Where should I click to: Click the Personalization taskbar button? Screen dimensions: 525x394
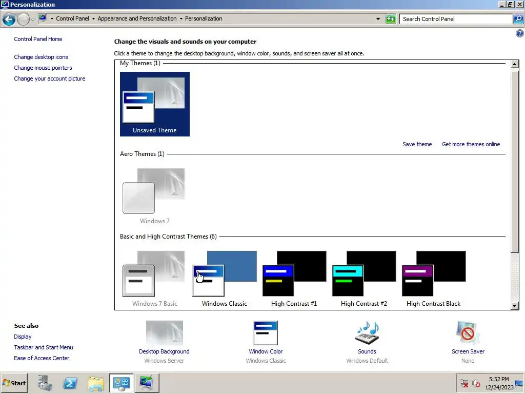[x=147, y=383]
